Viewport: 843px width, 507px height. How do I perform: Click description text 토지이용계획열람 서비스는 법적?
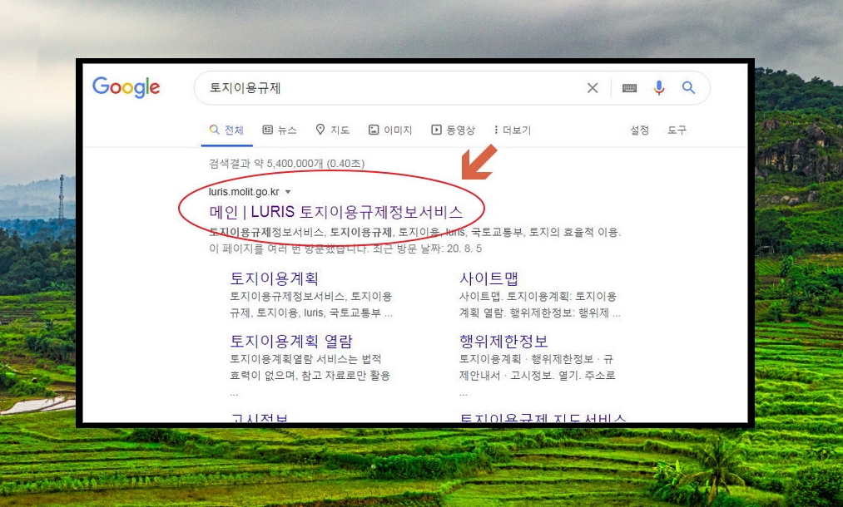point(305,359)
